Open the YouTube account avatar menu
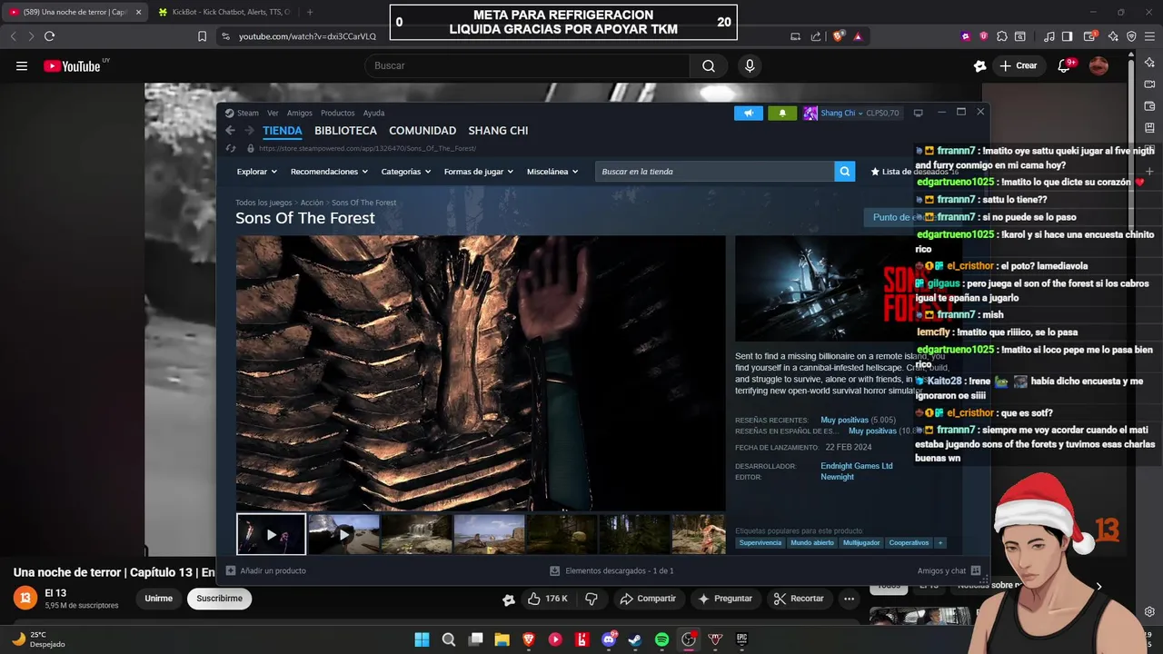The image size is (1163, 654). tap(1098, 65)
